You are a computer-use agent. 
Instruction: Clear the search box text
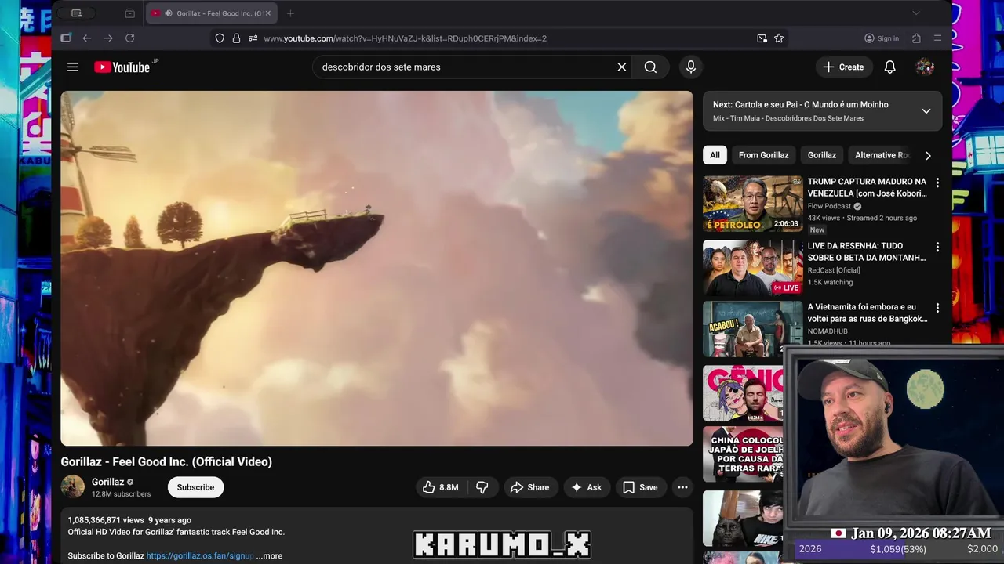click(x=621, y=67)
